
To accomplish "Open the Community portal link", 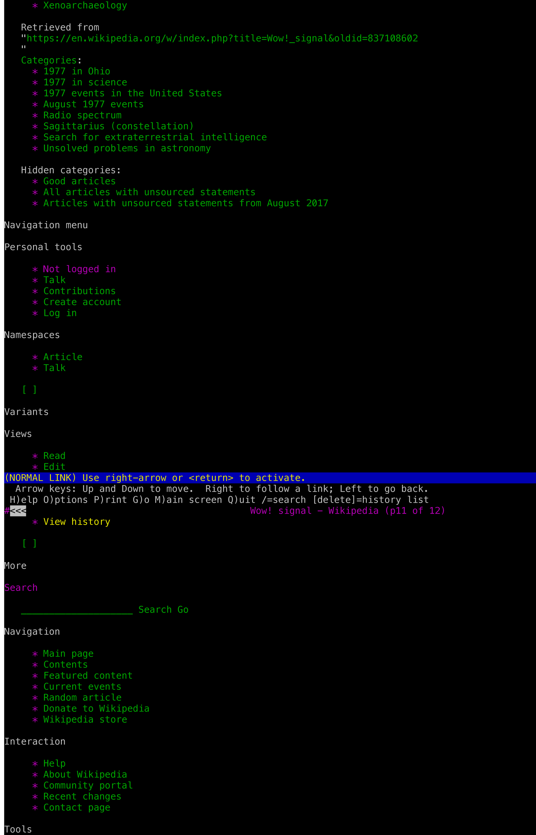I will pyautogui.click(x=88, y=785).
